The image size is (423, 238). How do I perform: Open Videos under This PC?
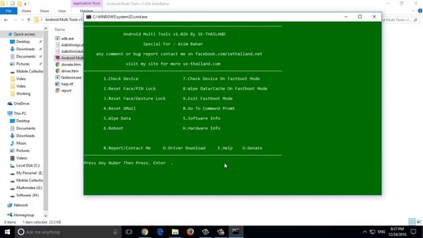[x=22, y=158]
